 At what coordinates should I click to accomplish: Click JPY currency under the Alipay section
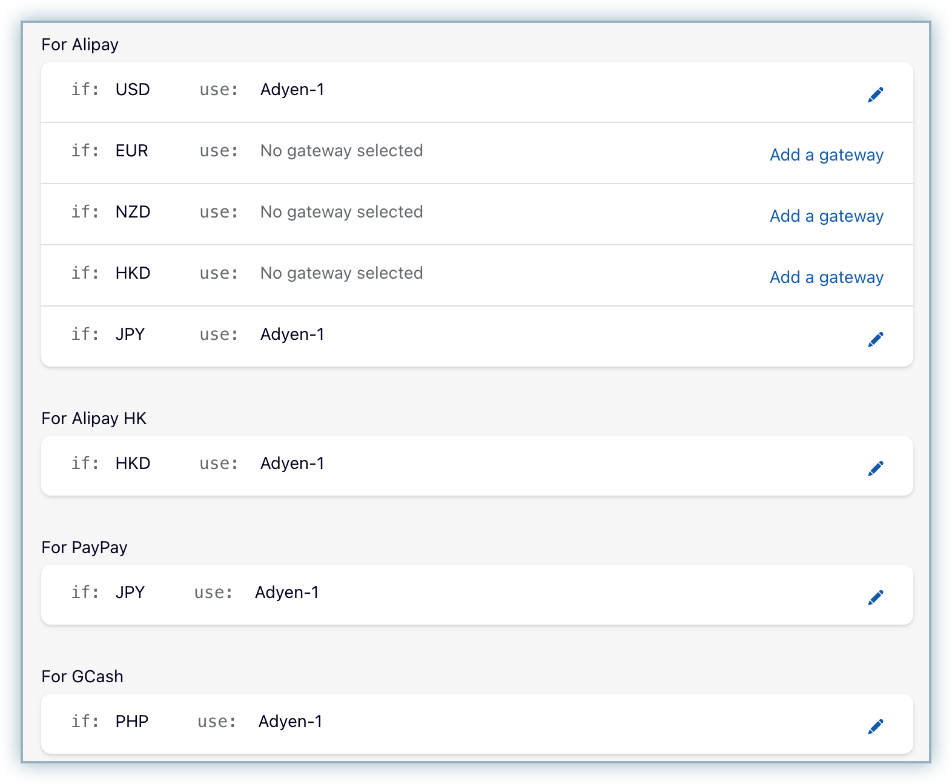tap(130, 334)
